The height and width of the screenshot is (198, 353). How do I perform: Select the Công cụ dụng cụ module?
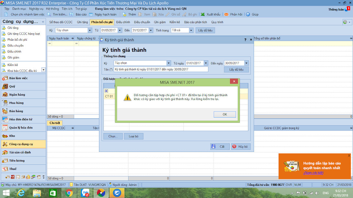pyautogui.click(x=23, y=144)
